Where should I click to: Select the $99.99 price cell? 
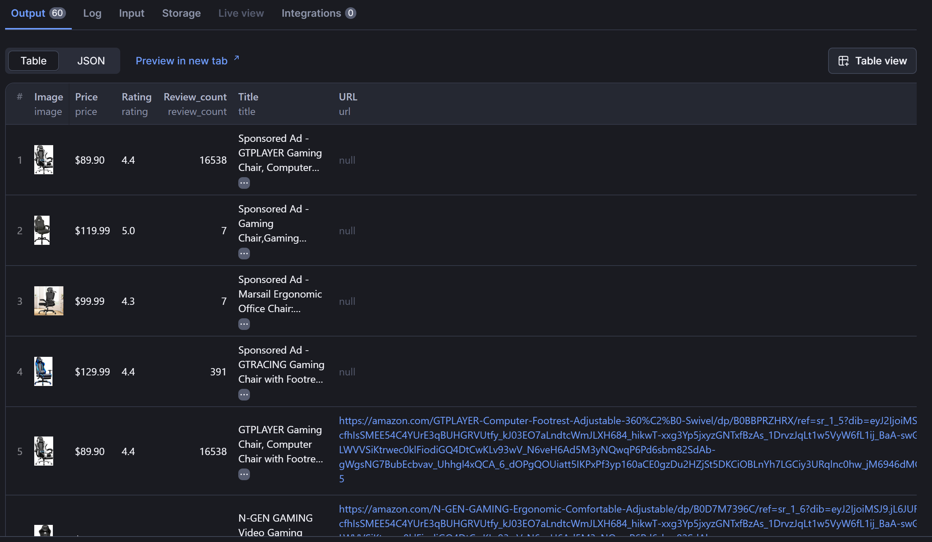click(90, 301)
